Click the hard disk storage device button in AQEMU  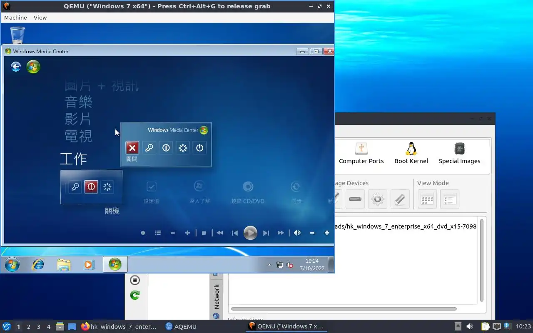355,199
